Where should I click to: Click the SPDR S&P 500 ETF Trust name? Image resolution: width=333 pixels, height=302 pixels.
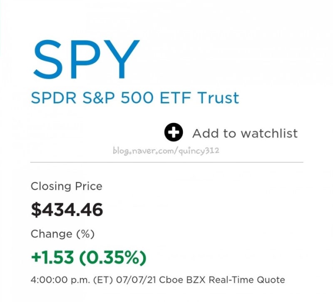(134, 98)
